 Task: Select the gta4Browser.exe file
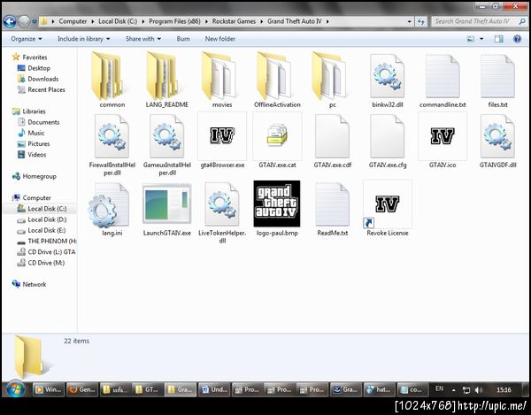222,141
